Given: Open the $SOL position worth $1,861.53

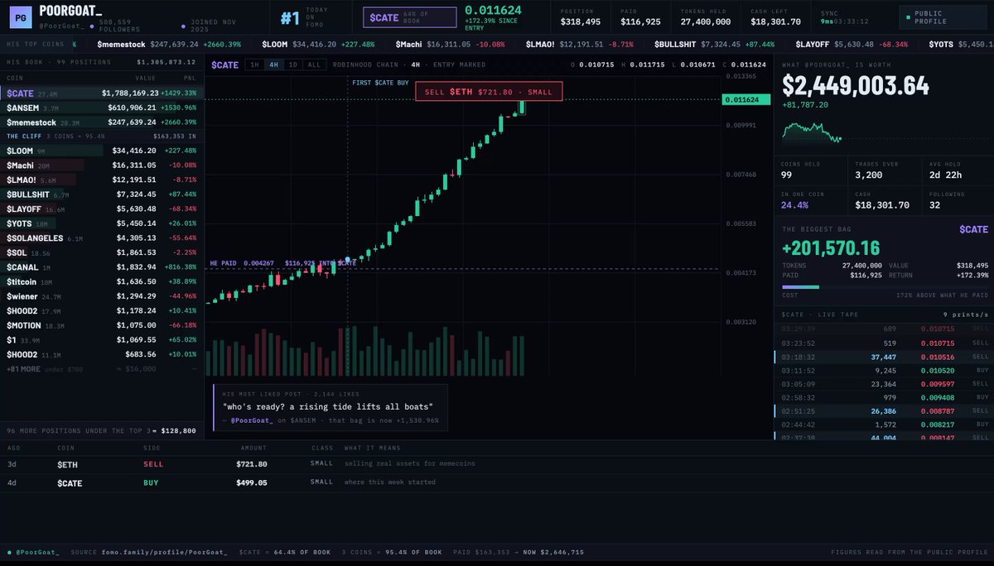Looking at the screenshot, I should (x=102, y=252).
